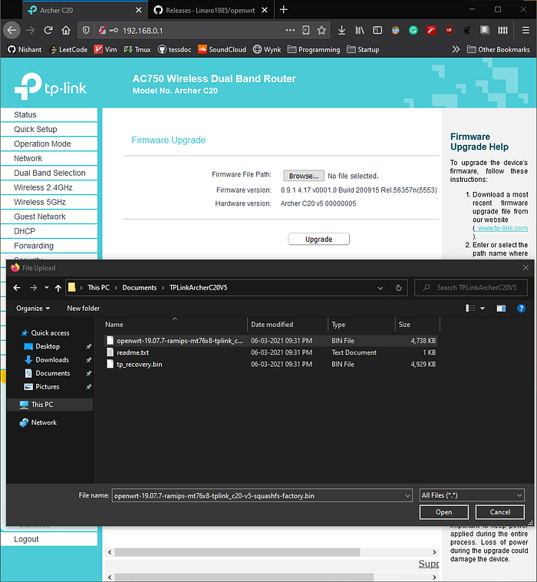Close the Archer C20 tab
This screenshot has height=582, width=537.
pyautogui.click(x=138, y=10)
